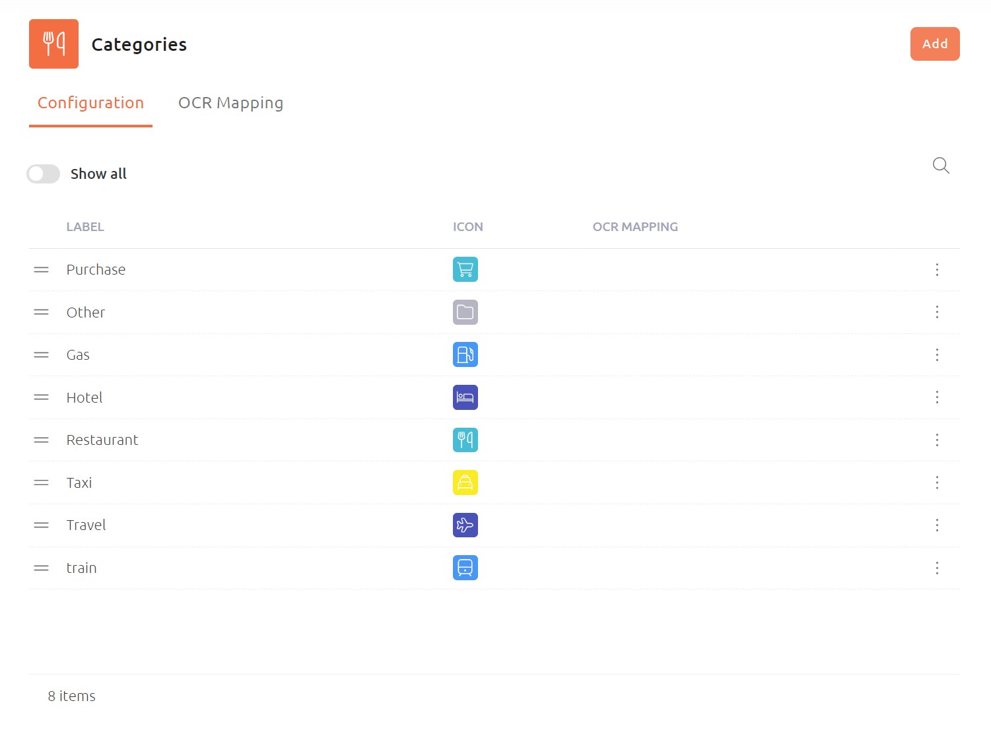
Task: Select the Hotel label text
Action: pyautogui.click(x=85, y=397)
